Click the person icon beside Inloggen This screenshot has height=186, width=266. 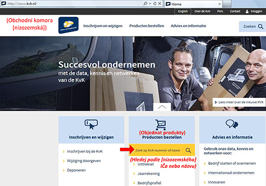click(247, 11)
